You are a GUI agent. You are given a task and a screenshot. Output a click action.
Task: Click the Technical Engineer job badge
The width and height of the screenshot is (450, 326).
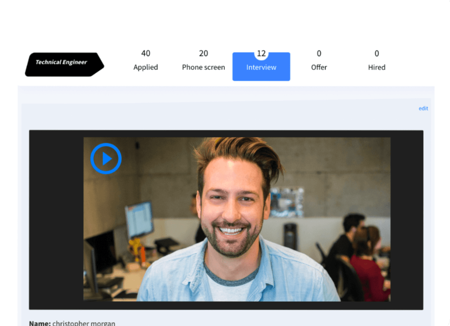(x=64, y=64)
